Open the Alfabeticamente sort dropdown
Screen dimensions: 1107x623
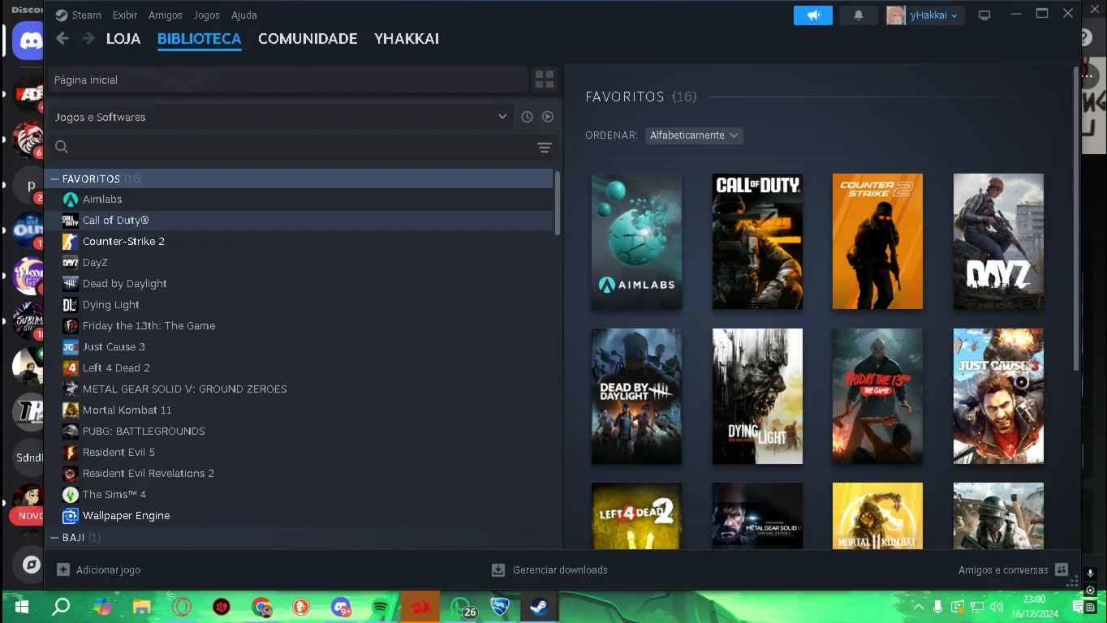(694, 135)
